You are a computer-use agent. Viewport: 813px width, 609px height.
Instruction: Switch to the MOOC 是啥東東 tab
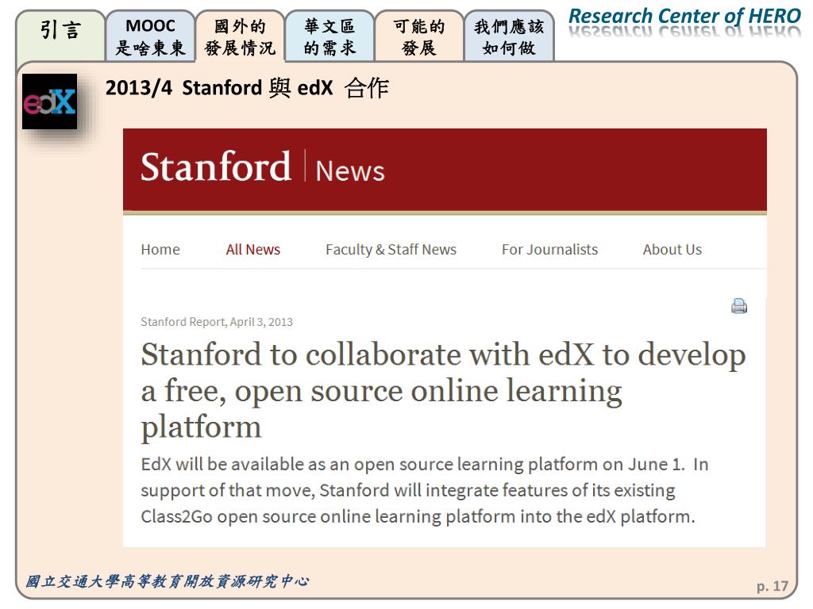[x=150, y=36]
